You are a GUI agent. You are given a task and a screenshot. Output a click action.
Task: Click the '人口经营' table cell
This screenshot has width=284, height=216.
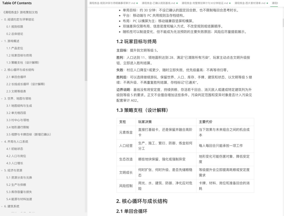[x=126, y=146]
